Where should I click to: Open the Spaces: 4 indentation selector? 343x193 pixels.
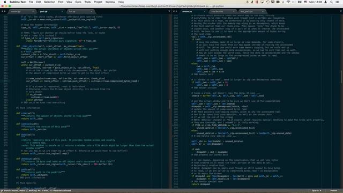tap(317, 191)
